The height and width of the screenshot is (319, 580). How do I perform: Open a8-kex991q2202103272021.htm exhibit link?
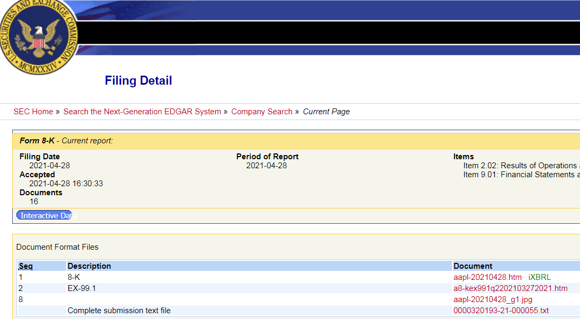(x=510, y=288)
